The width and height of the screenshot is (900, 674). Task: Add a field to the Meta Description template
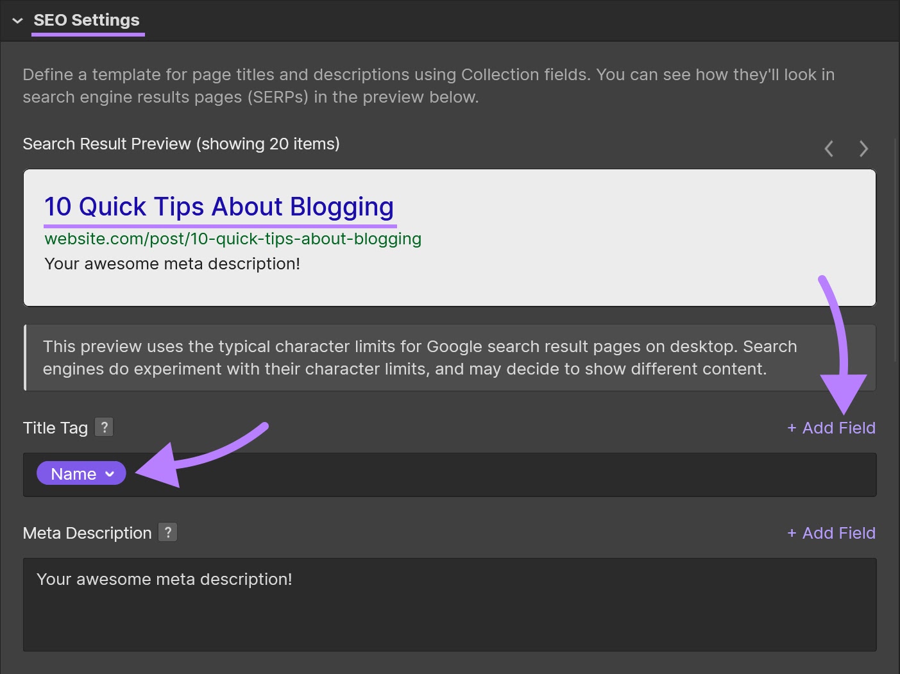tap(831, 533)
